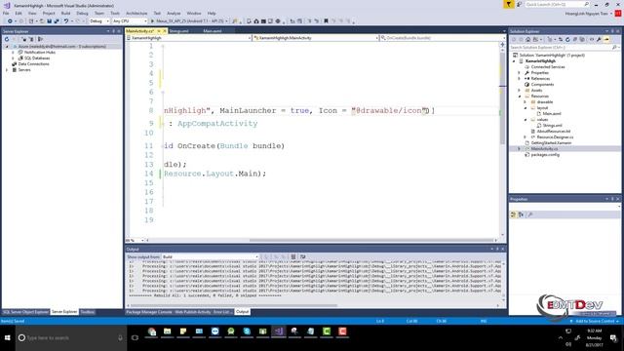Select Resource.Designer.cs file
Viewport: 624px width, 351px height.
click(x=555, y=136)
